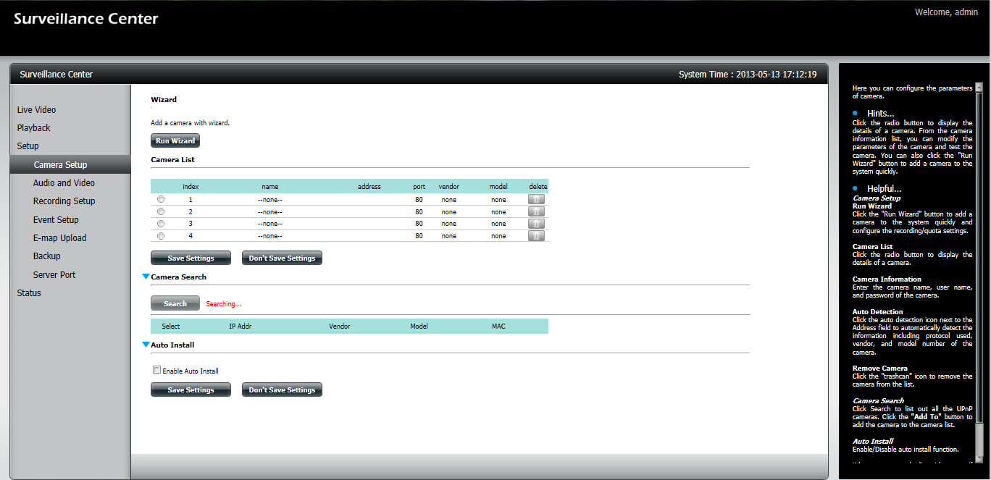The width and height of the screenshot is (991, 480).
Task: Click the 'Enable Auto Install' label
Action: (x=191, y=371)
